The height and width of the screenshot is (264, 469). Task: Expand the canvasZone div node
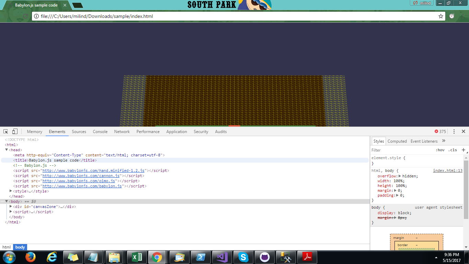tap(11, 207)
